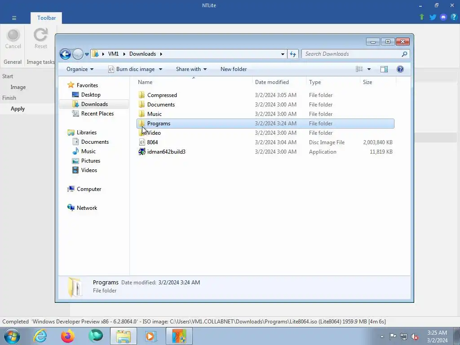Click the Downloads breadcrumb segment
460x345 pixels.
click(142, 54)
